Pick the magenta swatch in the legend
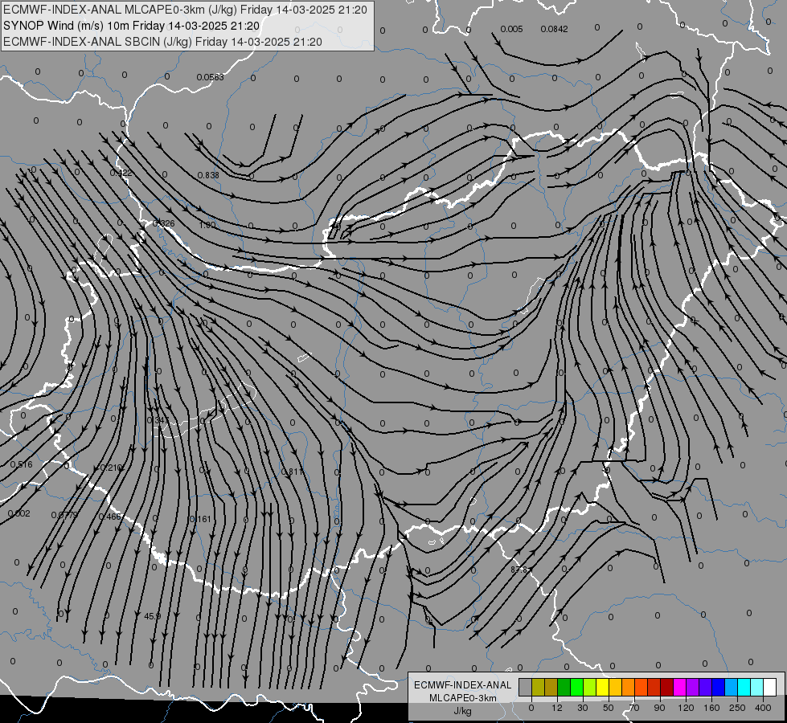The width and height of the screenshot is (787, 723). 680,687
